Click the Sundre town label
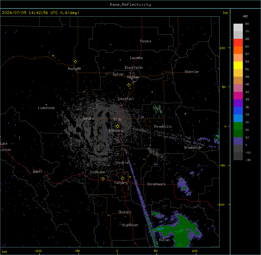 88,118
